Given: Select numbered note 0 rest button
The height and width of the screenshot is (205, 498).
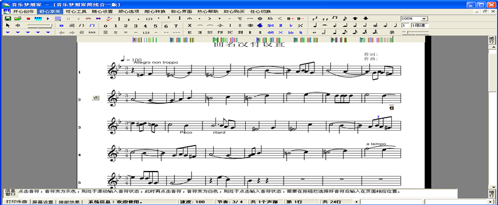Looking at the screenshot, I should pyautogui.click(x=106, y=26).
